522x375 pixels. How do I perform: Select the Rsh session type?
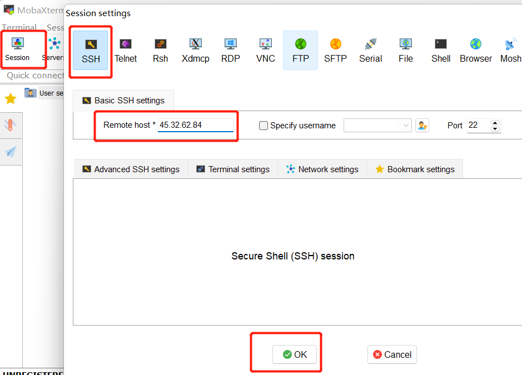tap(161, 51)
